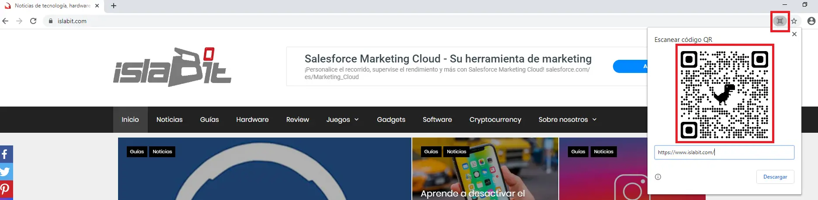This screenshot has width=818, height=200.
Task: Select the Inicio menu item
Action: (x=130, y=120)
